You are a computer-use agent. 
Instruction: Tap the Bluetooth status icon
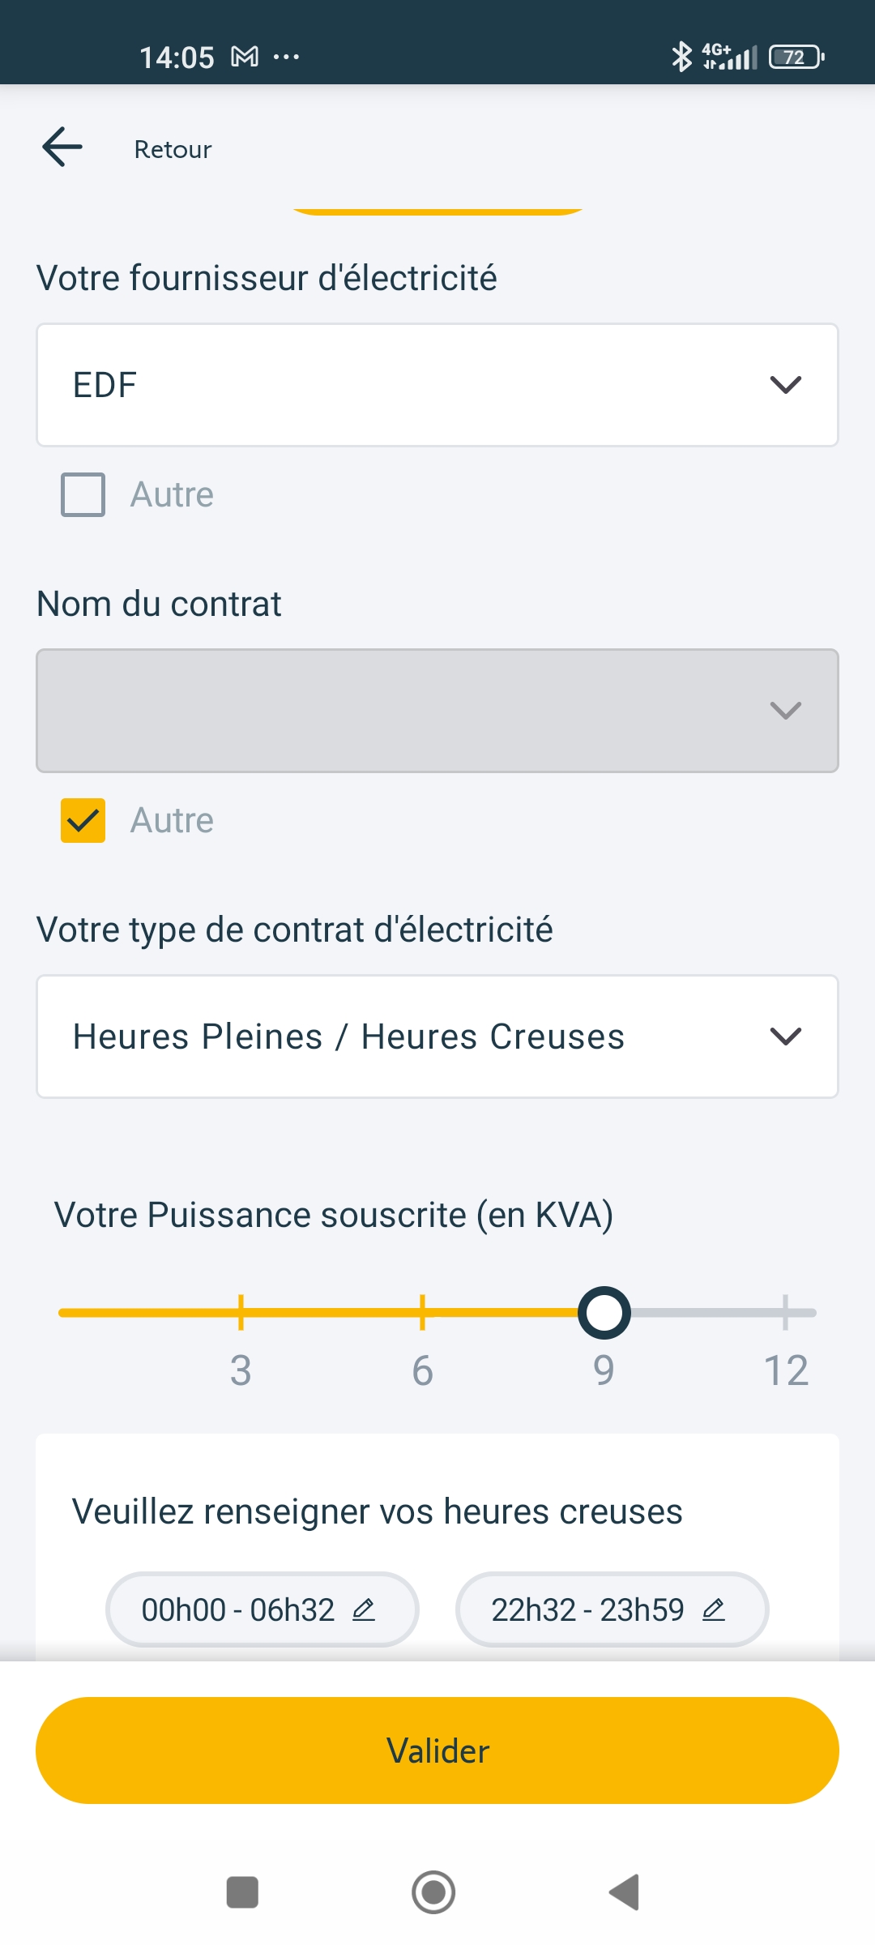[x=681, y=57]
